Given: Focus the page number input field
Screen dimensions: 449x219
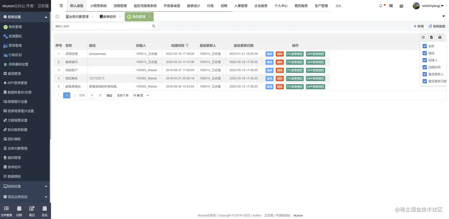Looking at the screenshot, I should click(x=92, y=96).
